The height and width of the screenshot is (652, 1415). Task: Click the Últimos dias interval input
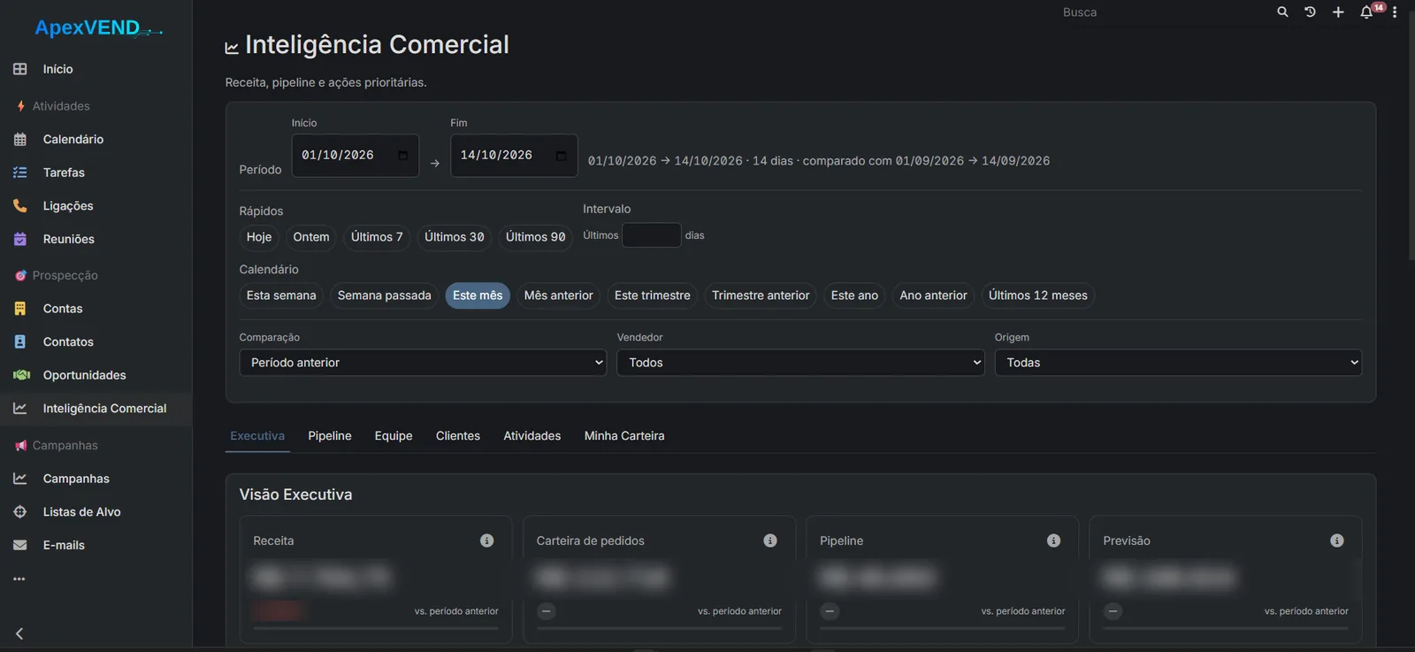click(652, 235)
